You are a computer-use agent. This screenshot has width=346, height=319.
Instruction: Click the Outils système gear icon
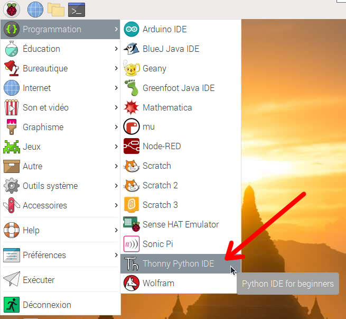12,186
